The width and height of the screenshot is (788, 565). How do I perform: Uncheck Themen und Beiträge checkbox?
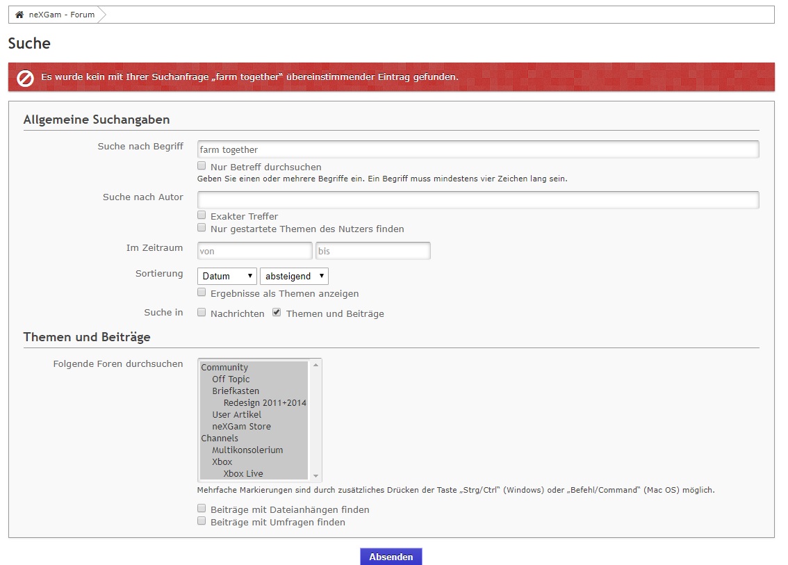(x=277, y=312)
